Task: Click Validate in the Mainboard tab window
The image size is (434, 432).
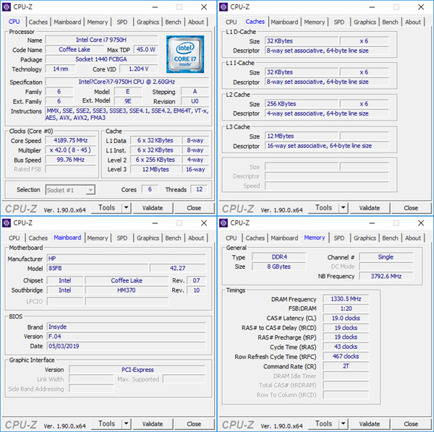Action: pyautogui.click(x=153, y=424)
